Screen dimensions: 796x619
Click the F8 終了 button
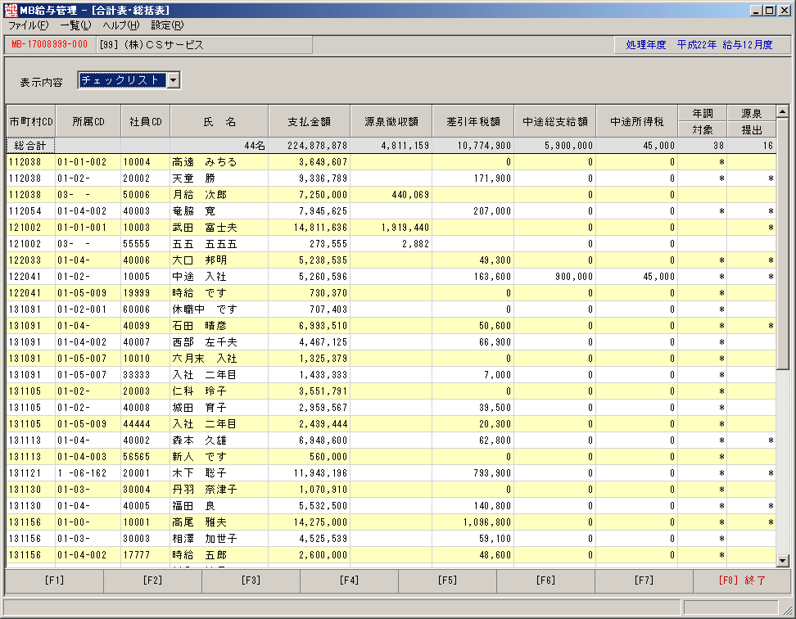[742, 581]
